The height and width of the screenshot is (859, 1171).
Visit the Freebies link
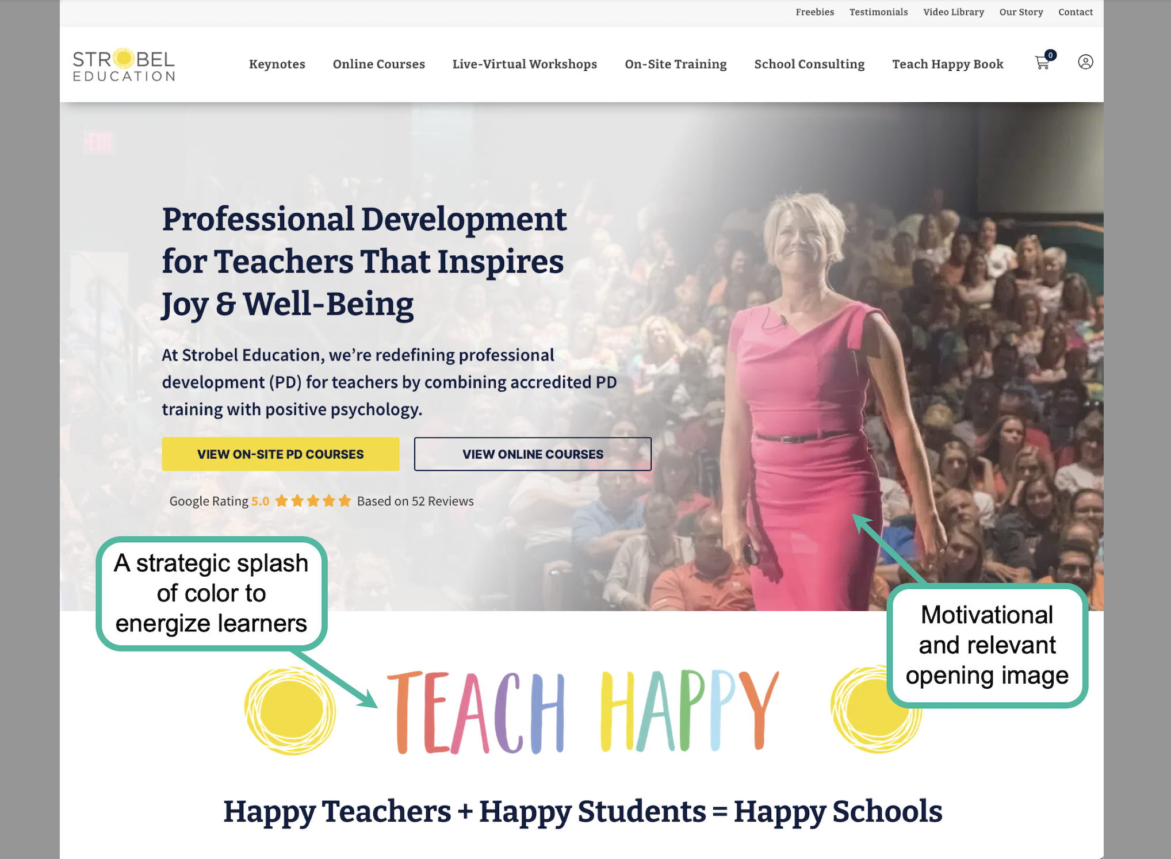click(815, 12)
